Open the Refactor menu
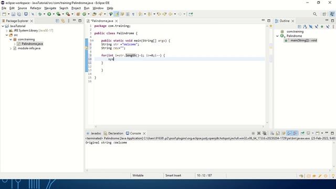 pyautogui.click(x=36, y=8)
